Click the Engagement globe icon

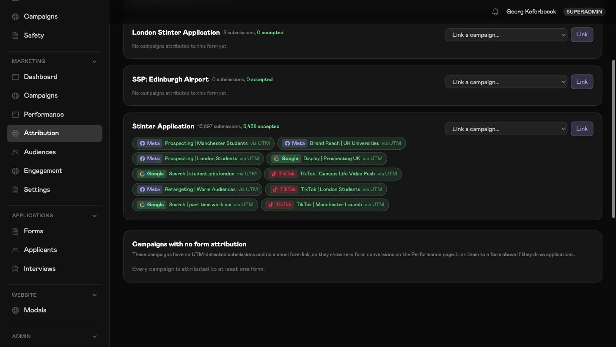click(15, 171)
